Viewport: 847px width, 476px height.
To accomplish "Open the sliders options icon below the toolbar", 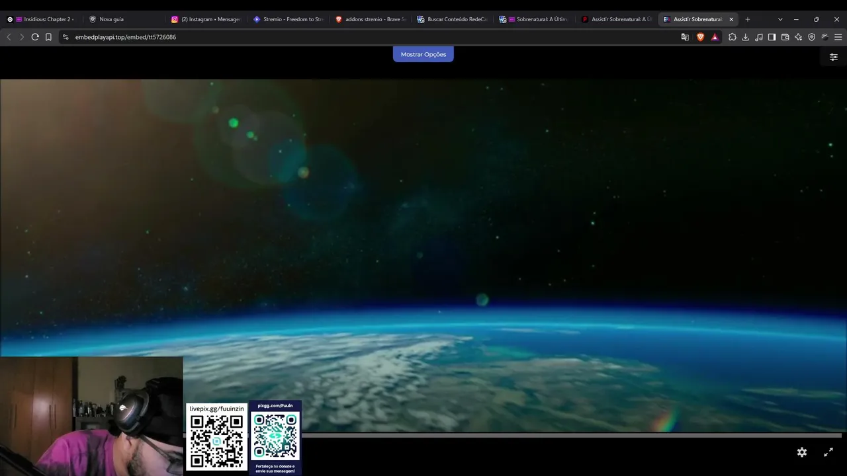I will click(833, 57).
